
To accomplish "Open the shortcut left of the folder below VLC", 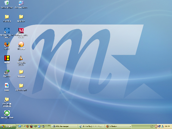I will (7, 72).
